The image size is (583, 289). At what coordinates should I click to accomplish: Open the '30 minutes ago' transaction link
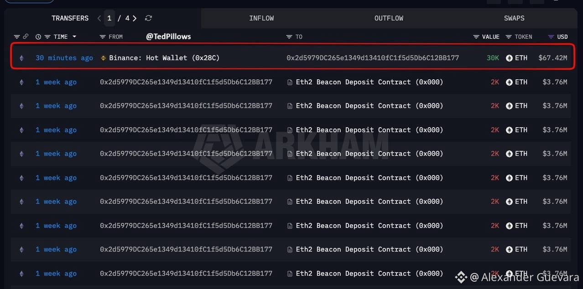(x=64, y=58)
